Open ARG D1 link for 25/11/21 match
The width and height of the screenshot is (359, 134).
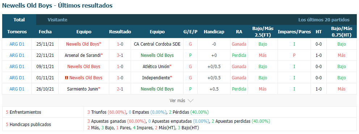(17, 44)
